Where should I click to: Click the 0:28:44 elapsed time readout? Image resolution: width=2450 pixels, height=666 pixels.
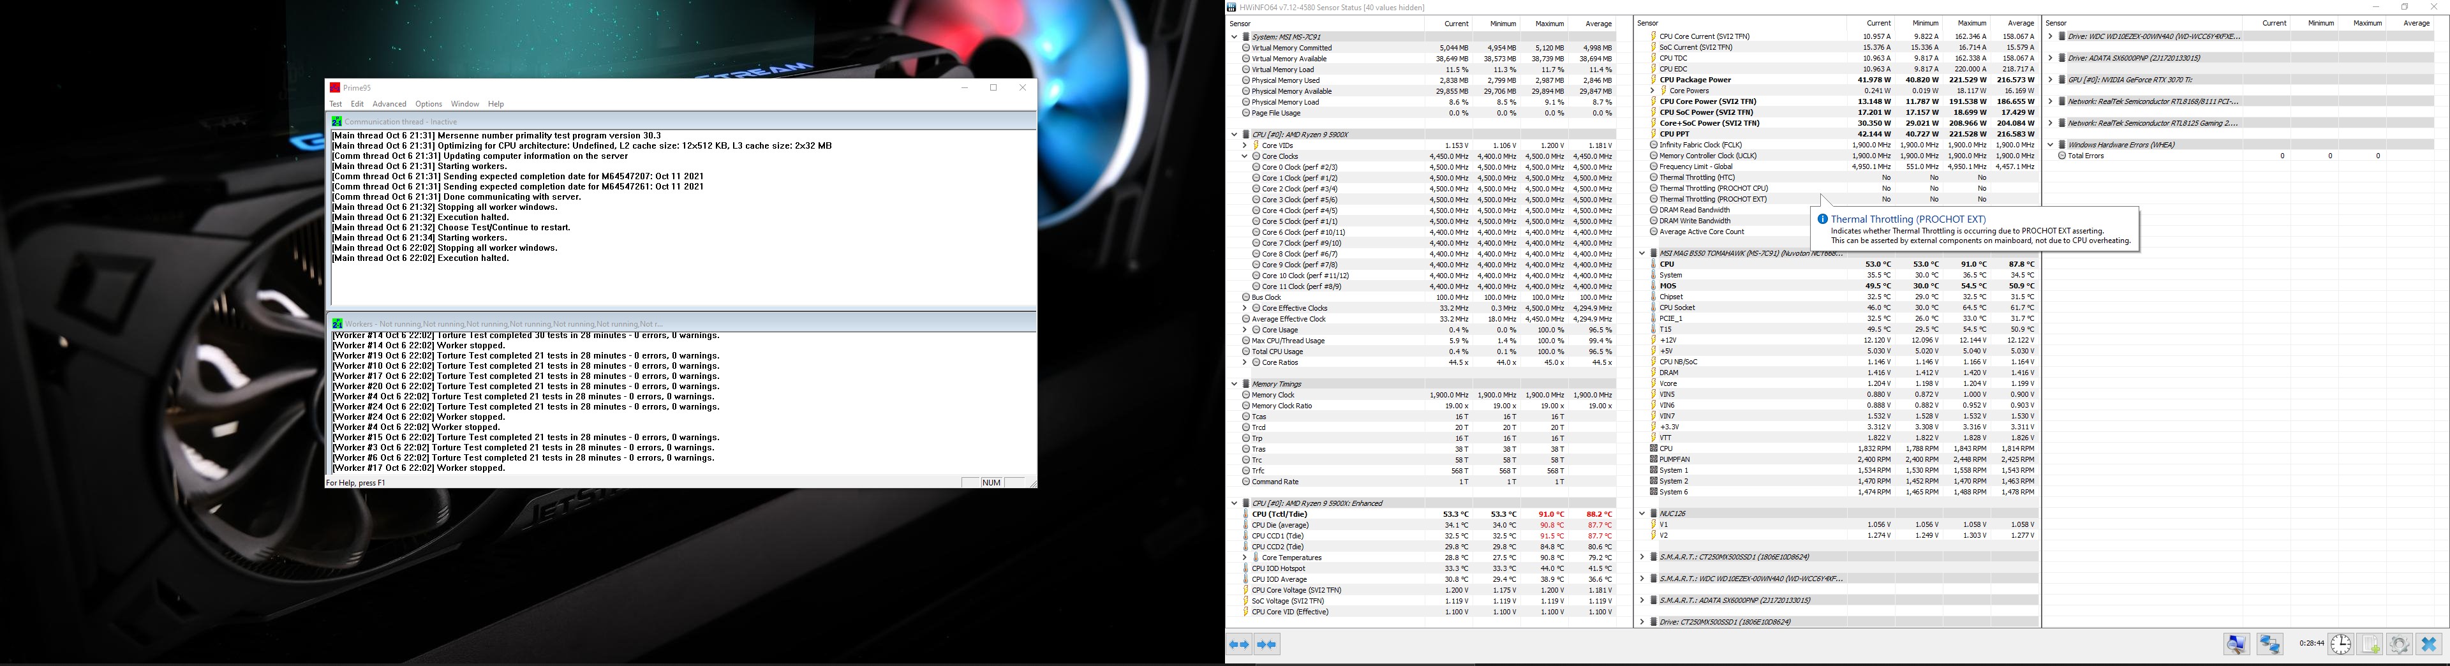tap(2312, 644)
